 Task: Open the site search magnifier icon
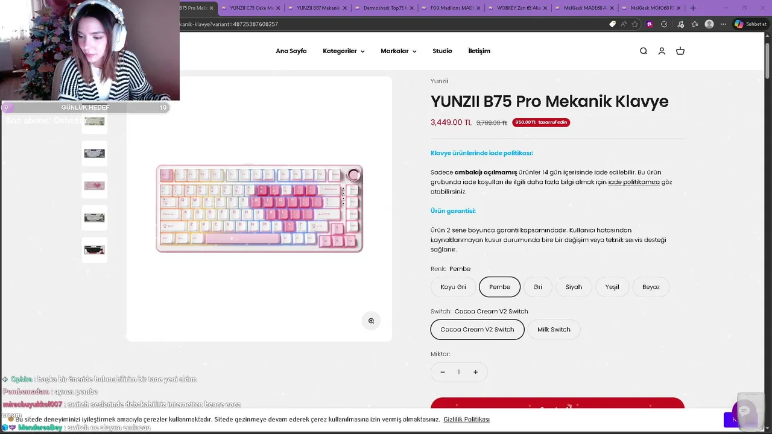pos(644,51)
